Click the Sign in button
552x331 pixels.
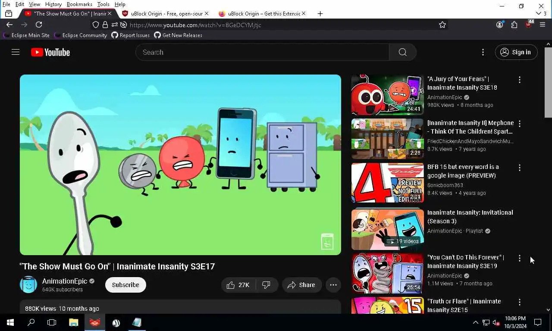pyautogui.click(x=516, y=52)
